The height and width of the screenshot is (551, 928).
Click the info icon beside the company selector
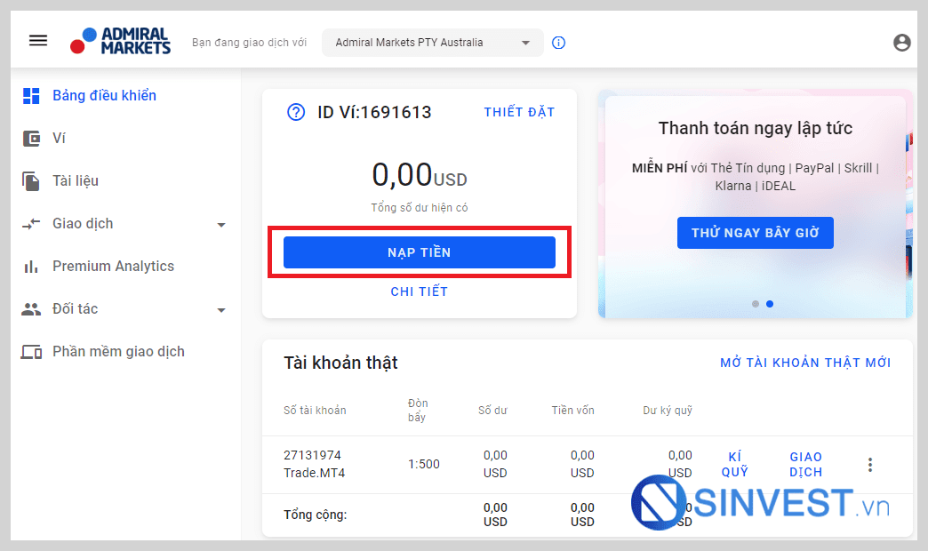point(559,43)
